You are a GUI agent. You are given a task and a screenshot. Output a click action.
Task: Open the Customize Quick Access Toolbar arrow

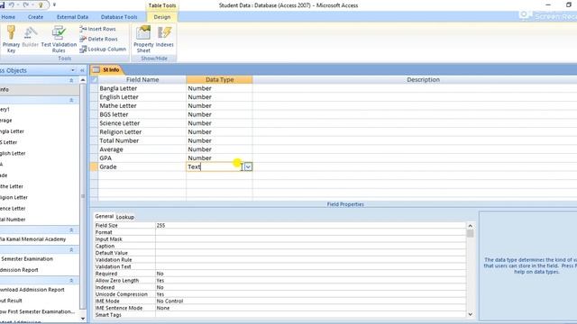click(x=54, y=4)
